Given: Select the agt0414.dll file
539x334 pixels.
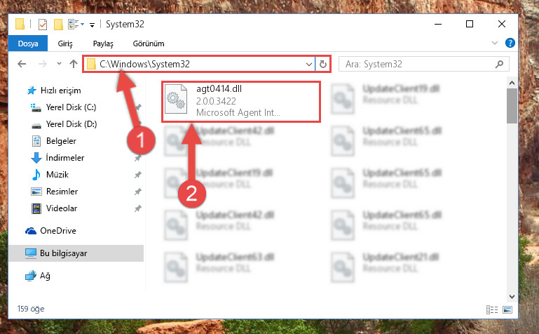Looking at the screenshot, I should (241, 102).
